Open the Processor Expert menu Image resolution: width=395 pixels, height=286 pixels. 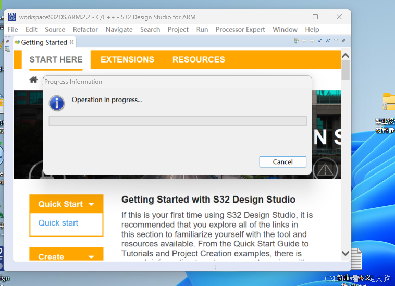pos(240,30)
